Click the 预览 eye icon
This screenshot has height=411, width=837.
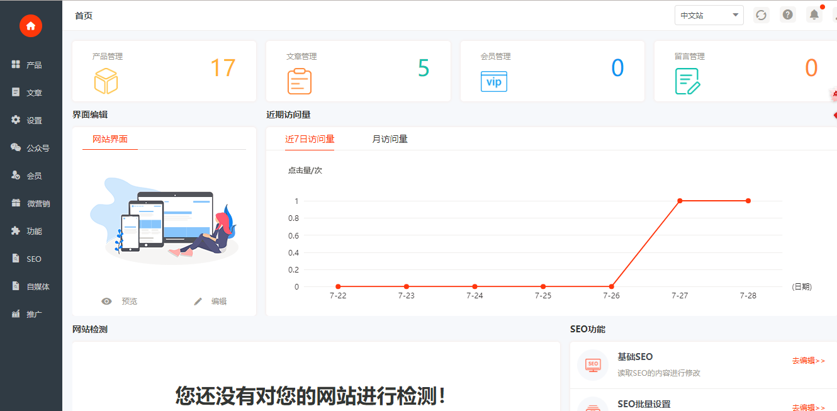[x=107, y=301]
